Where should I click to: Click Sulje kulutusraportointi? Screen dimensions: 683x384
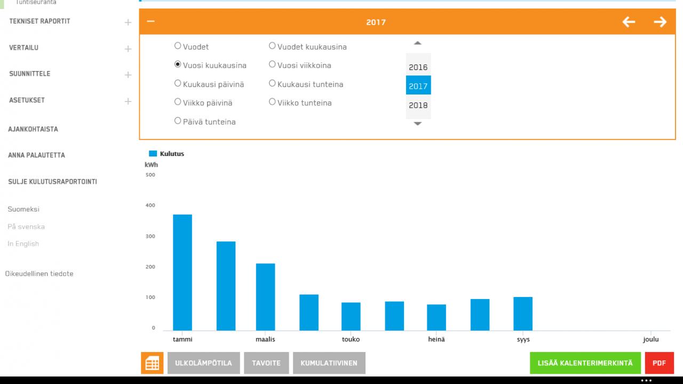pyautogui.click(x=52, y=182)
